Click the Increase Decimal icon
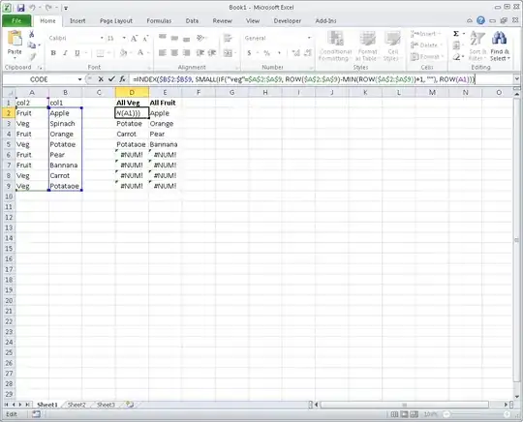This screenshot has height=422, width=523. pyautogui.click(x=295, y=53)
